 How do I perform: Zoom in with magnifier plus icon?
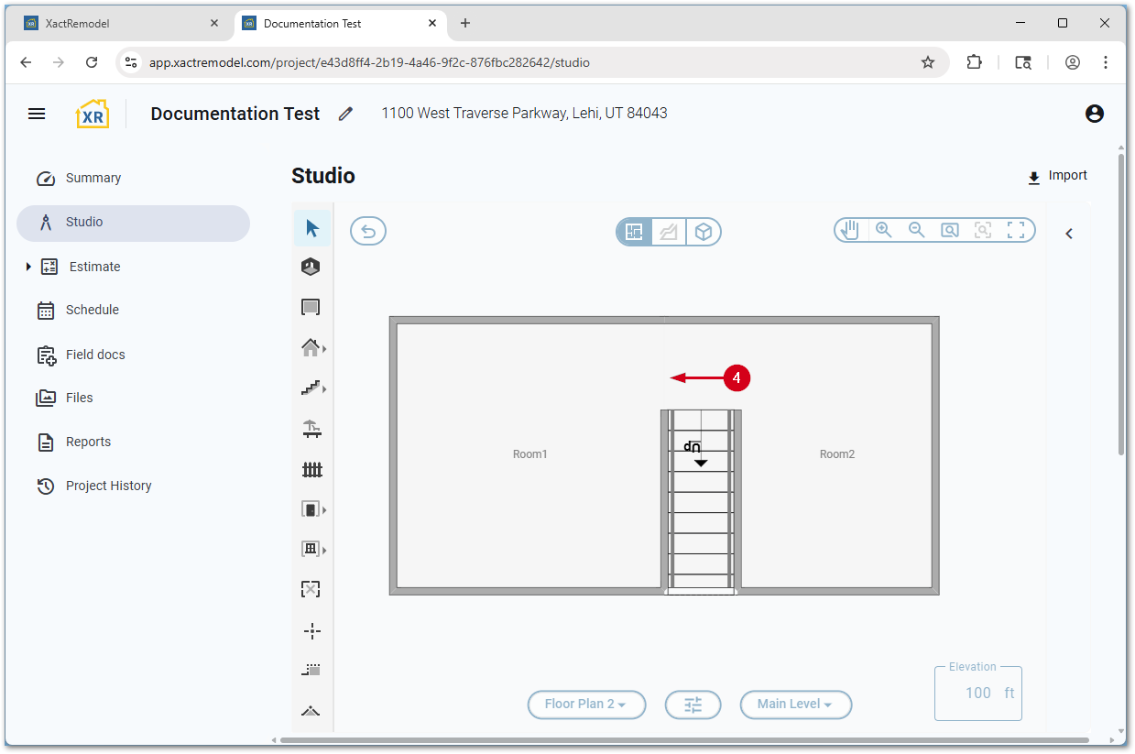[x=883, y=230]
